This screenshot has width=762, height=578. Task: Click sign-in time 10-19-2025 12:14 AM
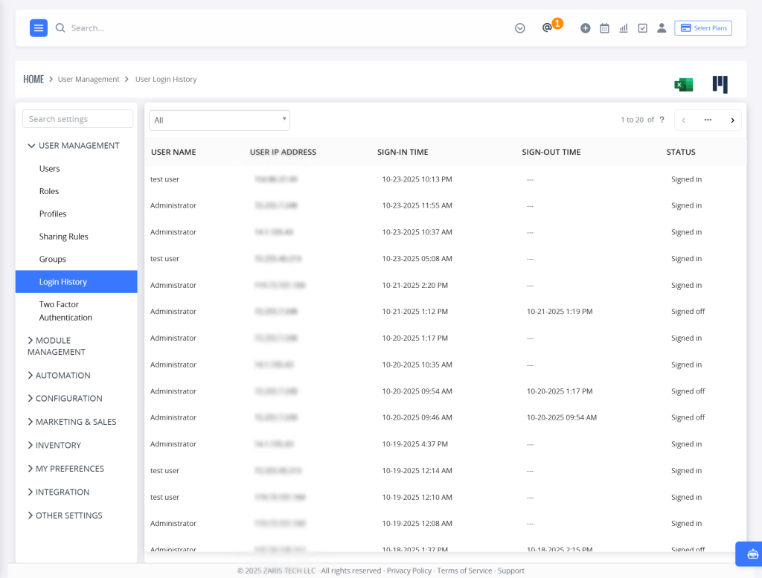(x=417, y=471)
